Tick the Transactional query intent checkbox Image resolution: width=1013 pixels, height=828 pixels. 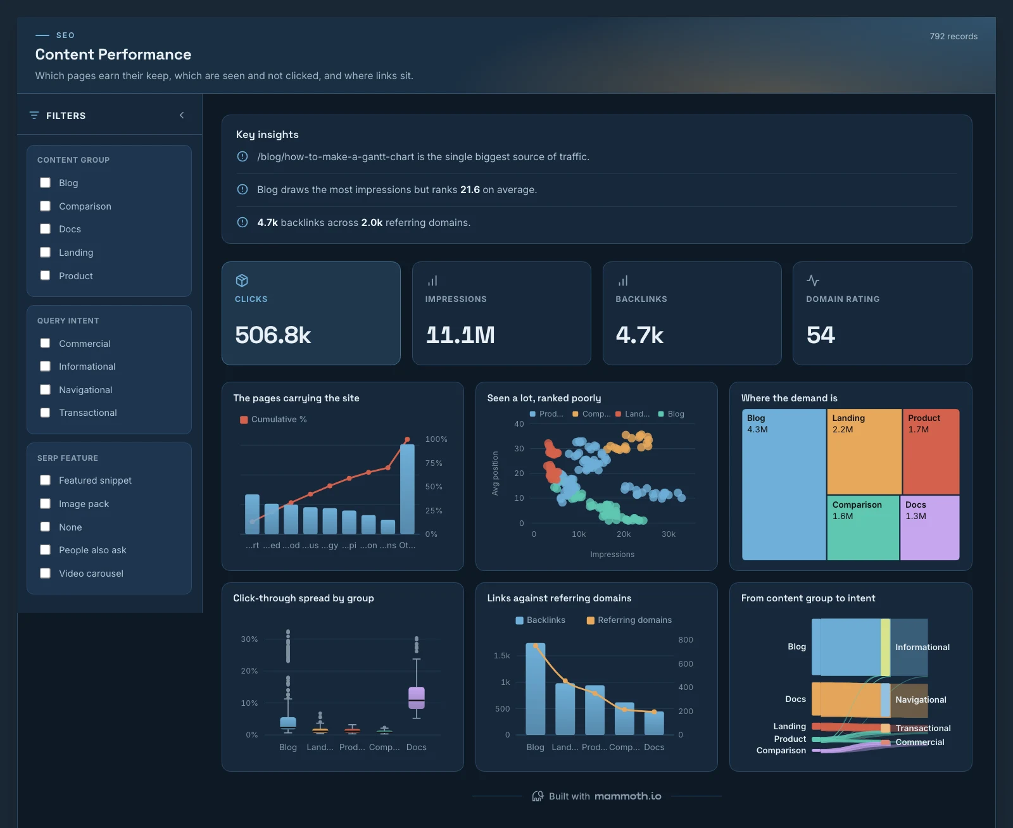click(46, 412)
